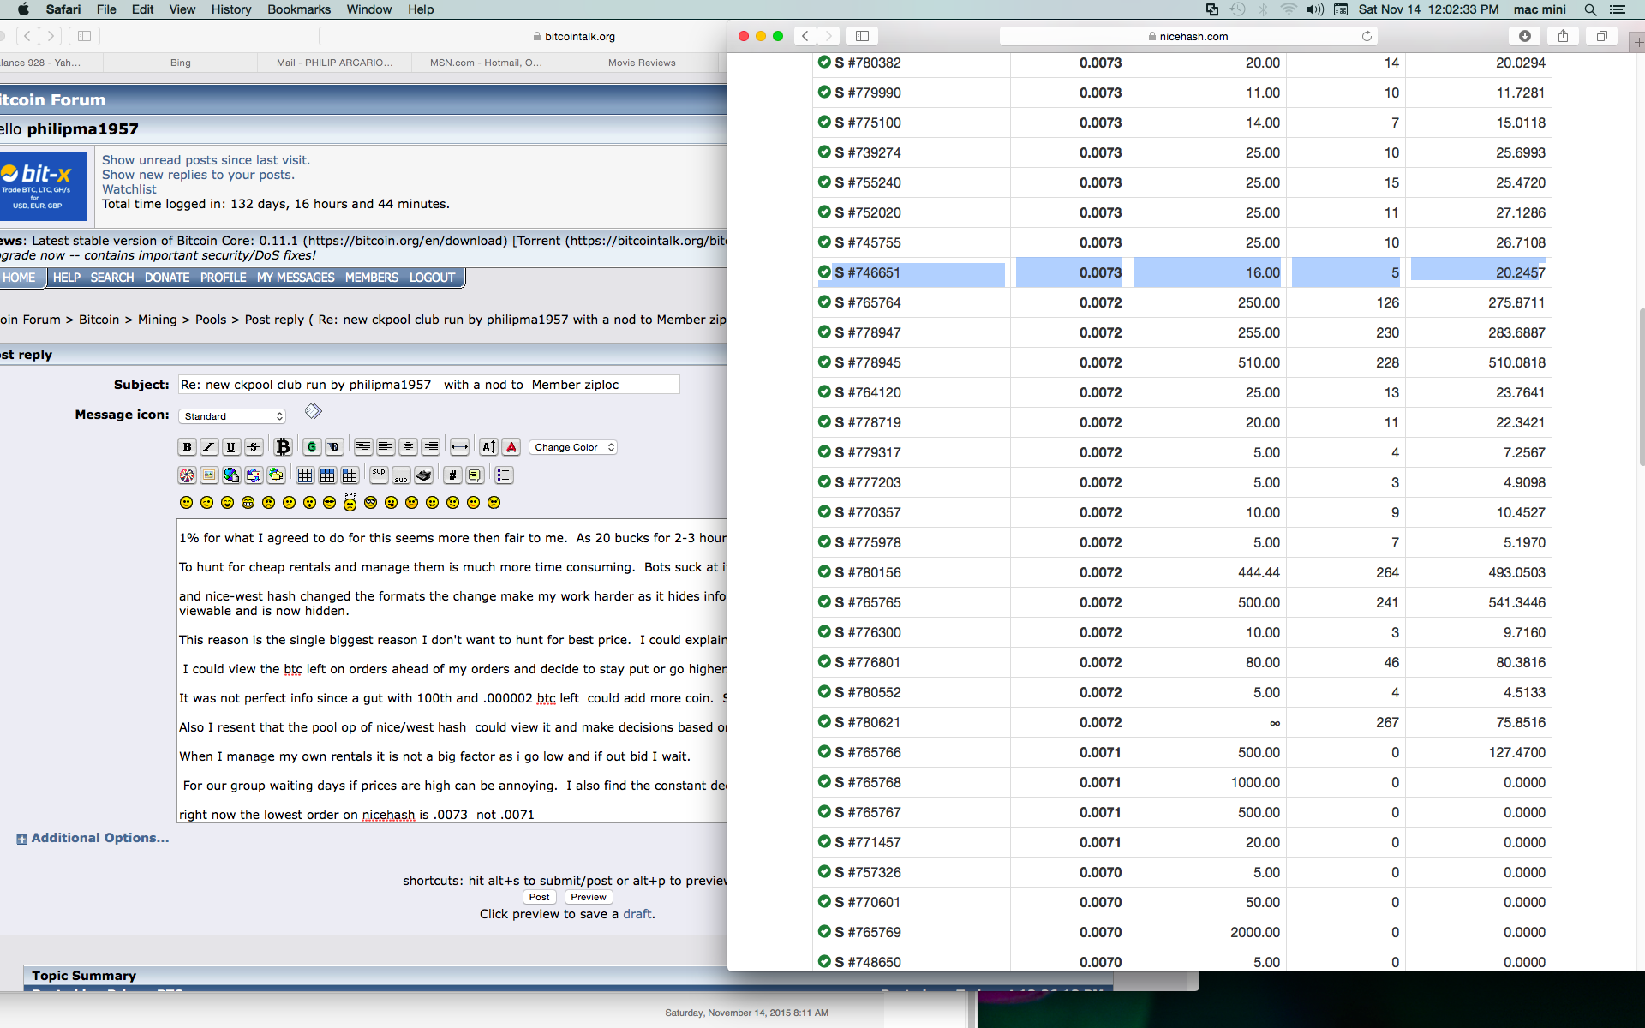
Task: Insert the confused question-marks smiley
Action: (350, 502)
